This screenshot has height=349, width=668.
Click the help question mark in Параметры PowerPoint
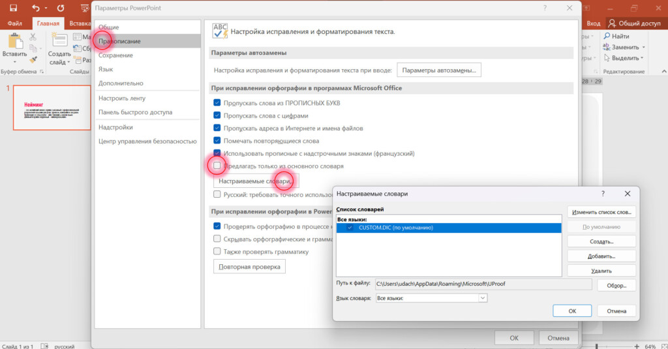pos(545,8)
